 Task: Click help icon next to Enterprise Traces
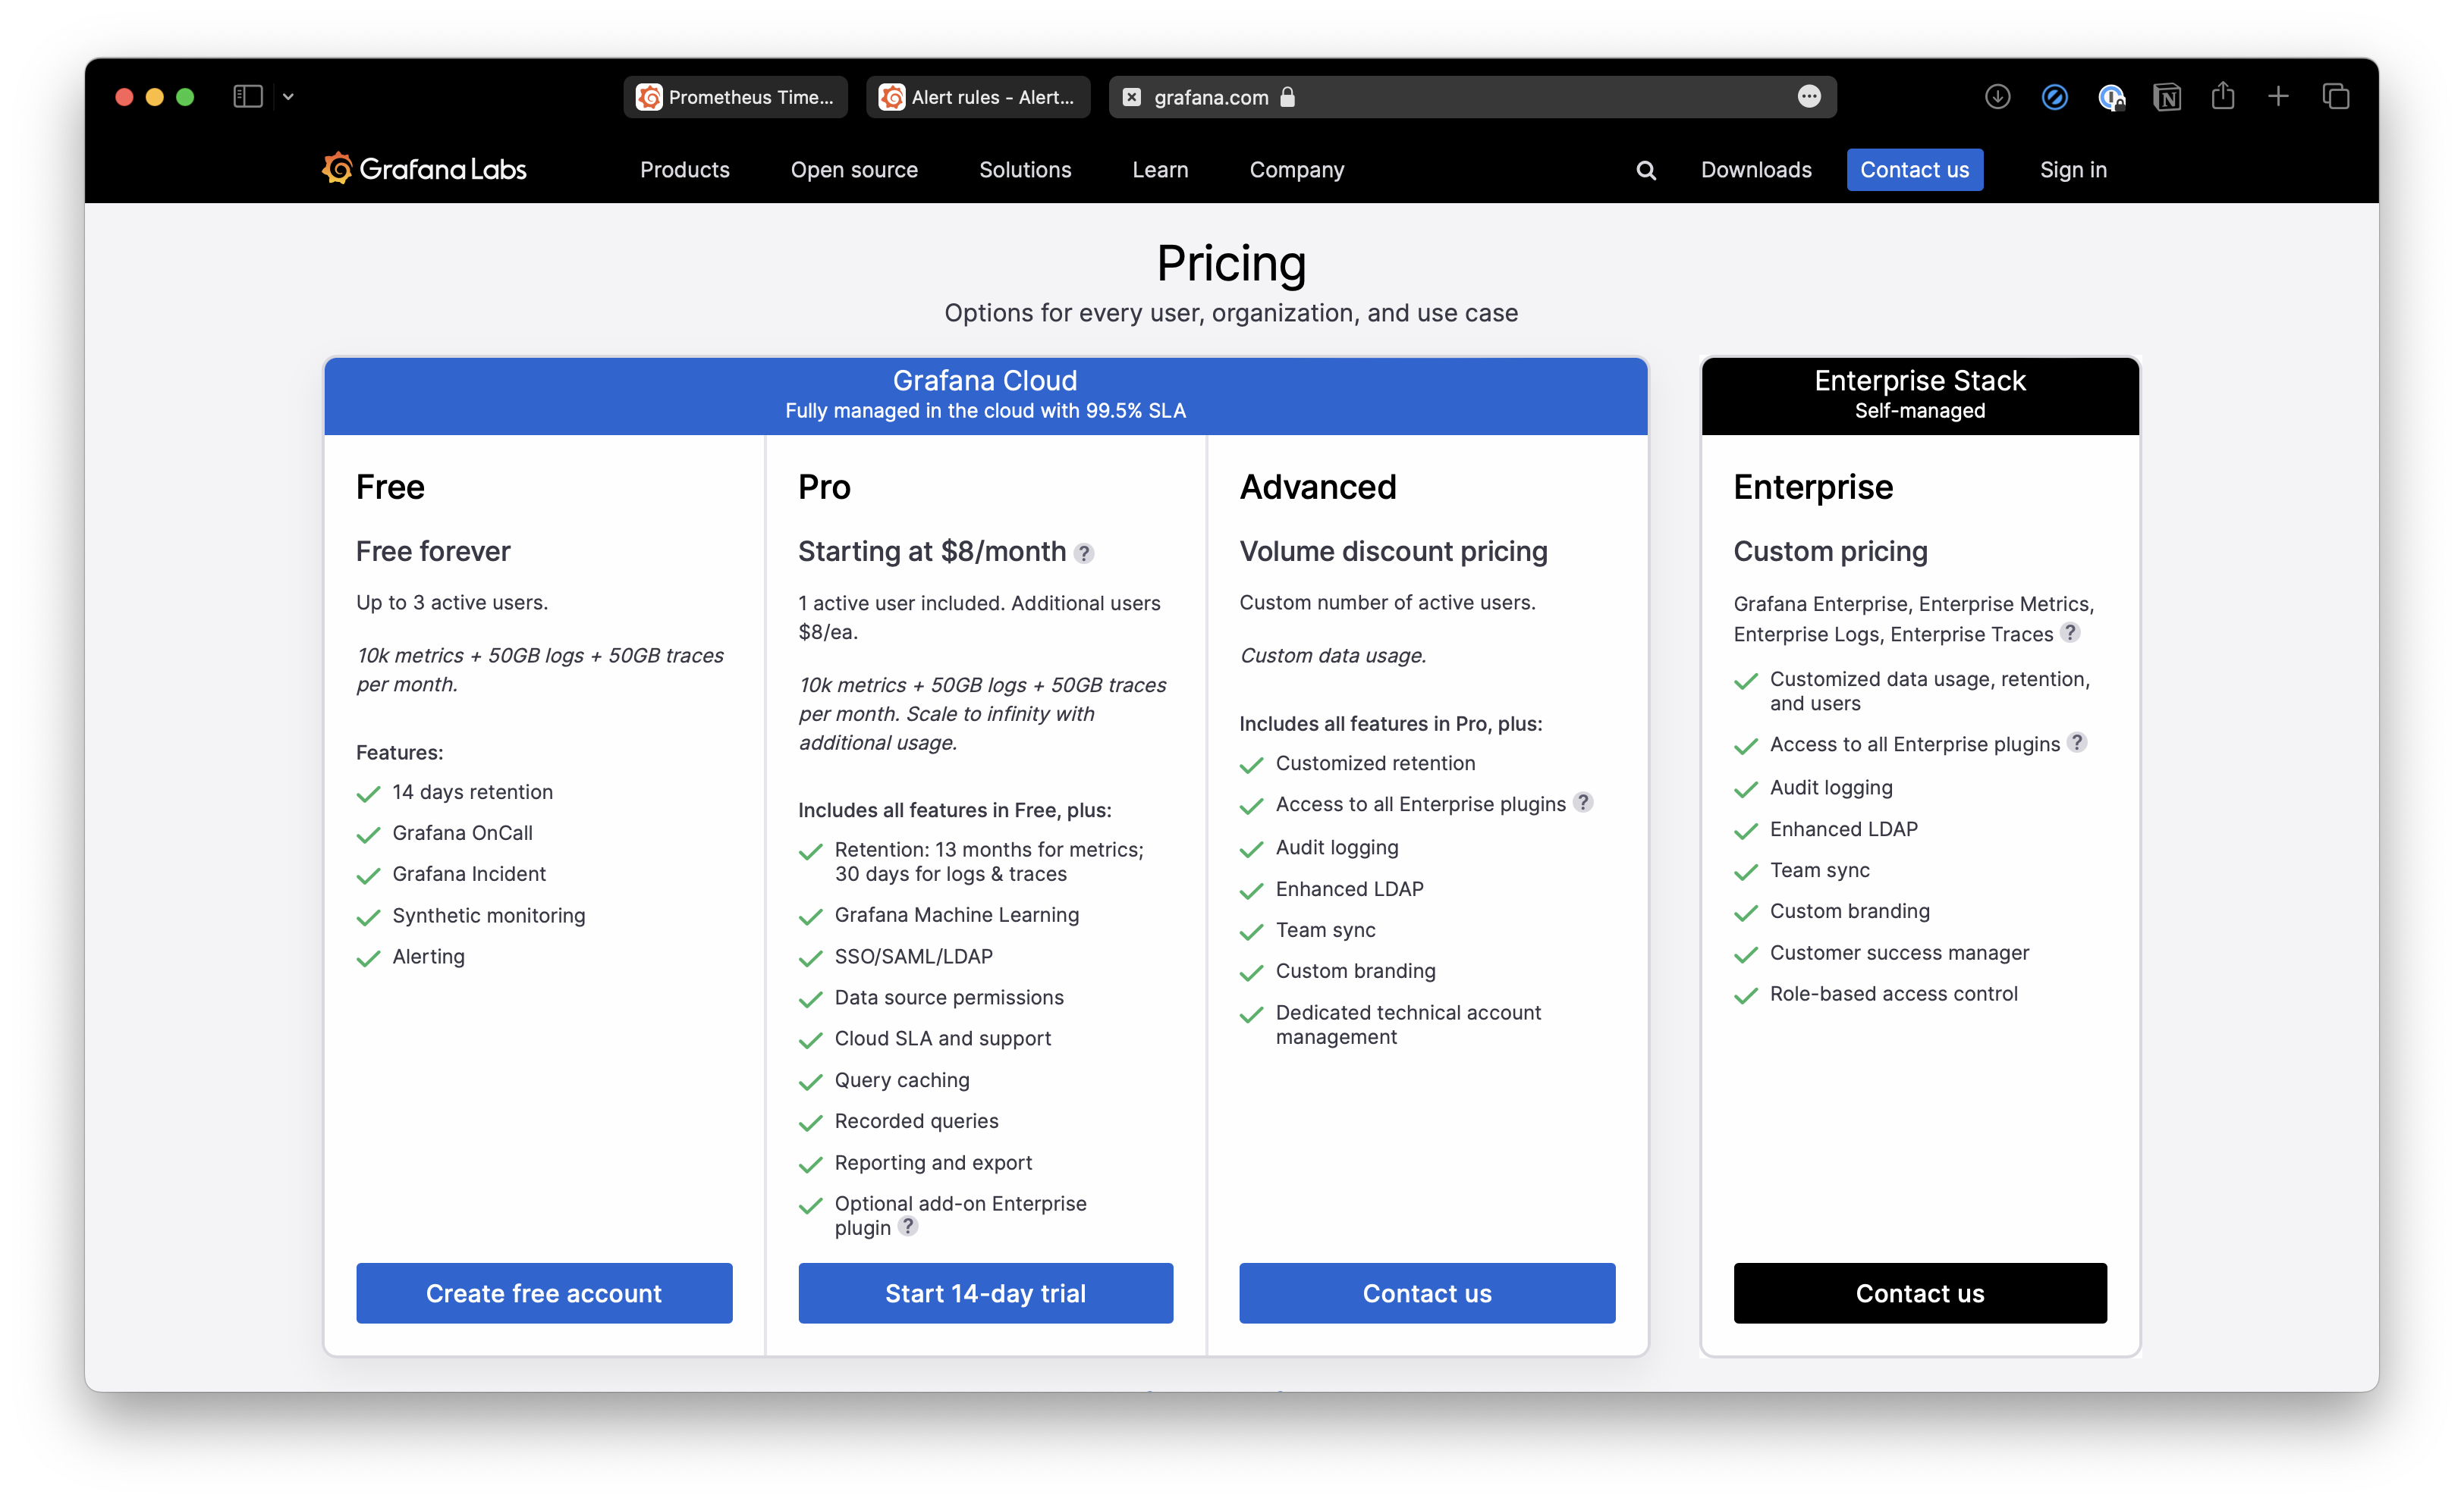pos(2070,632)
